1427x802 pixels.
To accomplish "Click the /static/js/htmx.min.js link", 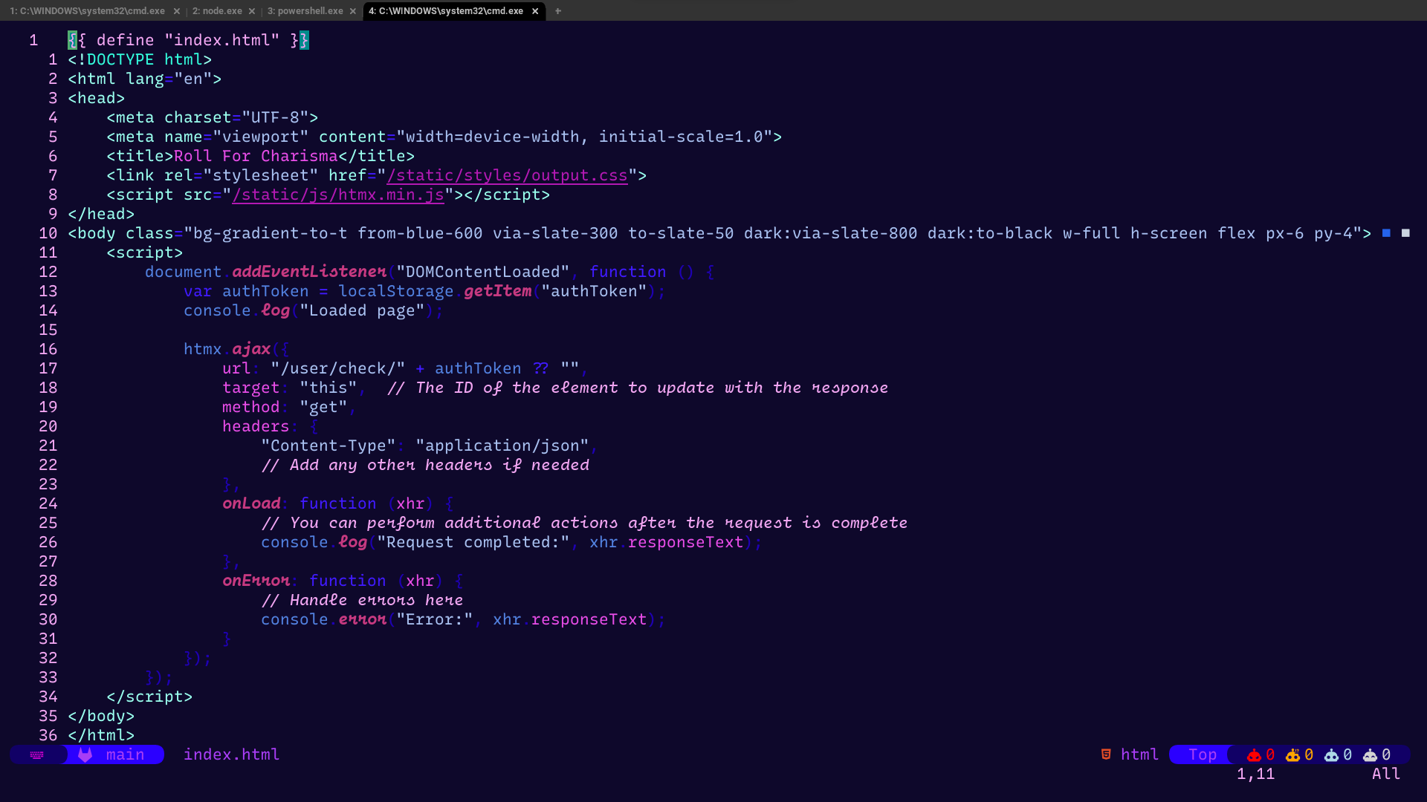I will (338, 195).
